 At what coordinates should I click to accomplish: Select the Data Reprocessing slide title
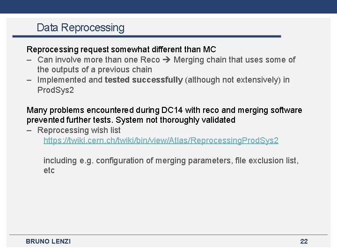[81, 28]
